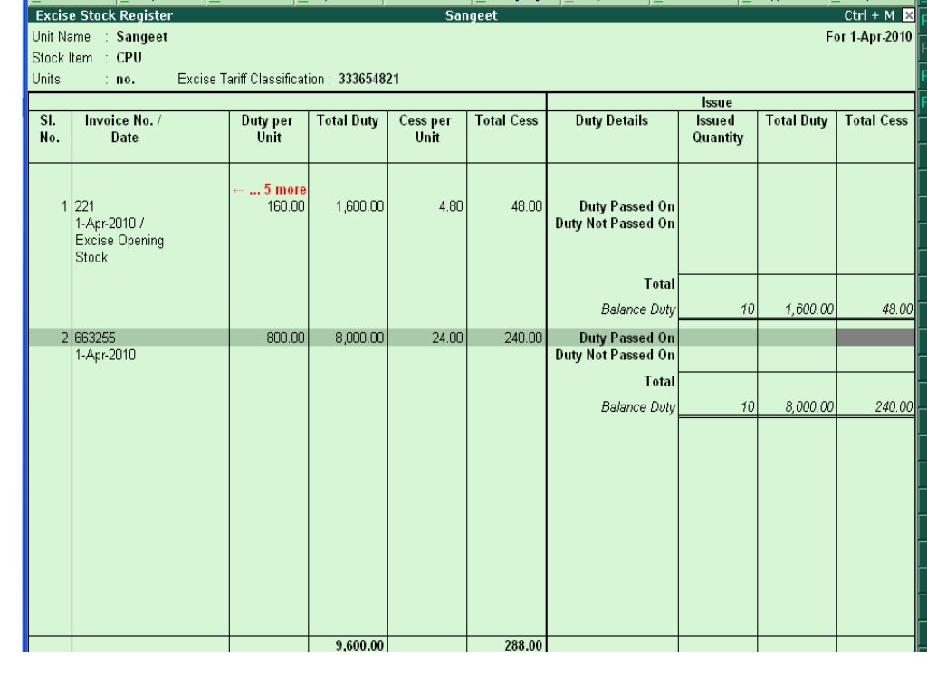Screen dimensions: 927x695
Task: Click the 'Invoice No. / Date' column header
Action: tap(123, 129)
